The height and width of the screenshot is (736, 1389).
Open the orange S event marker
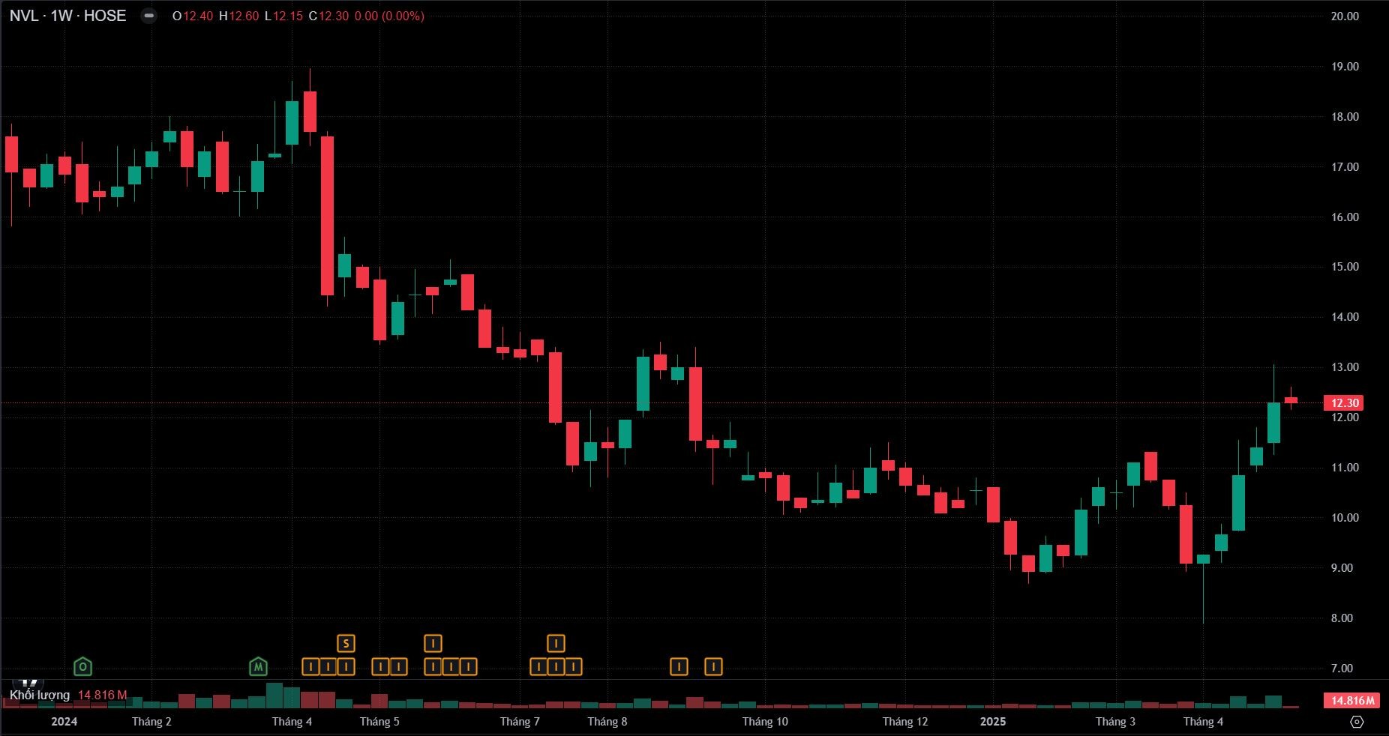click(x=346, y=643)
